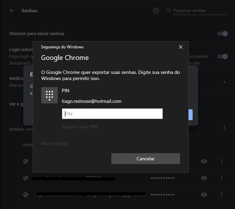The height and width of the screenshot is (209, 235).
Task: Toggle the 'Login automático' switch
Action: (x=223, y=57)
